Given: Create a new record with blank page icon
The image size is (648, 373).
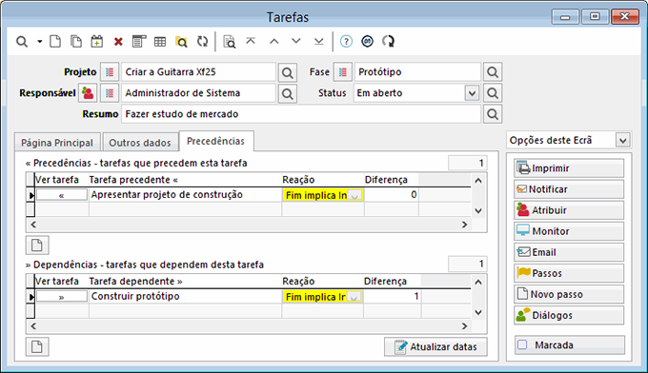Looking at the screenshot, I should pos(55,41).
